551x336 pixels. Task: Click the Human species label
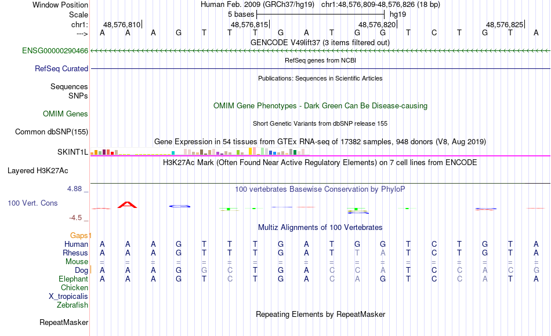(76, 244)
